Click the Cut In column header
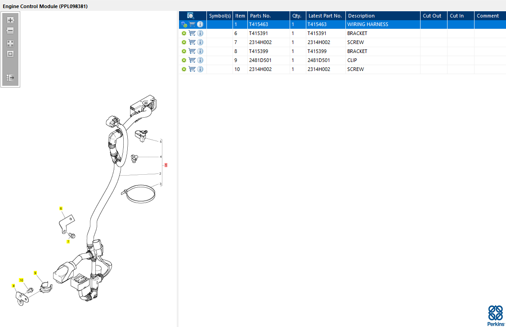The height and width of the screenshot is (327, 506). tap(461, 16)
